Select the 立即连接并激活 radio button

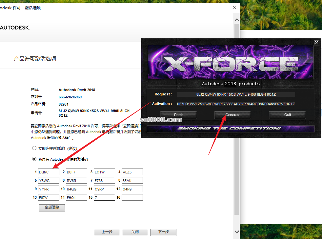[34, 148]
